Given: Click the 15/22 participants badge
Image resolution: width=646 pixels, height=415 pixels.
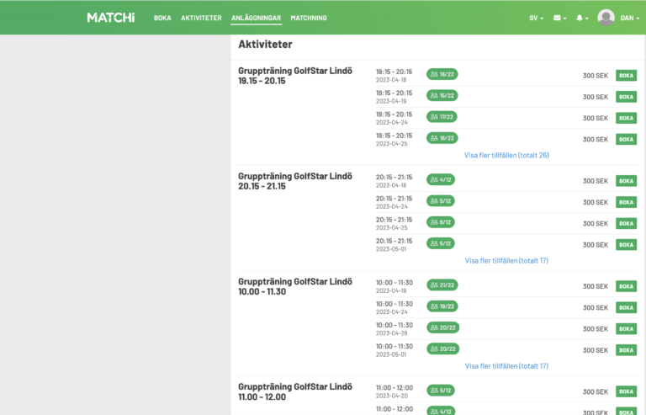Looking at the screenshot, I should pos(442,96).
